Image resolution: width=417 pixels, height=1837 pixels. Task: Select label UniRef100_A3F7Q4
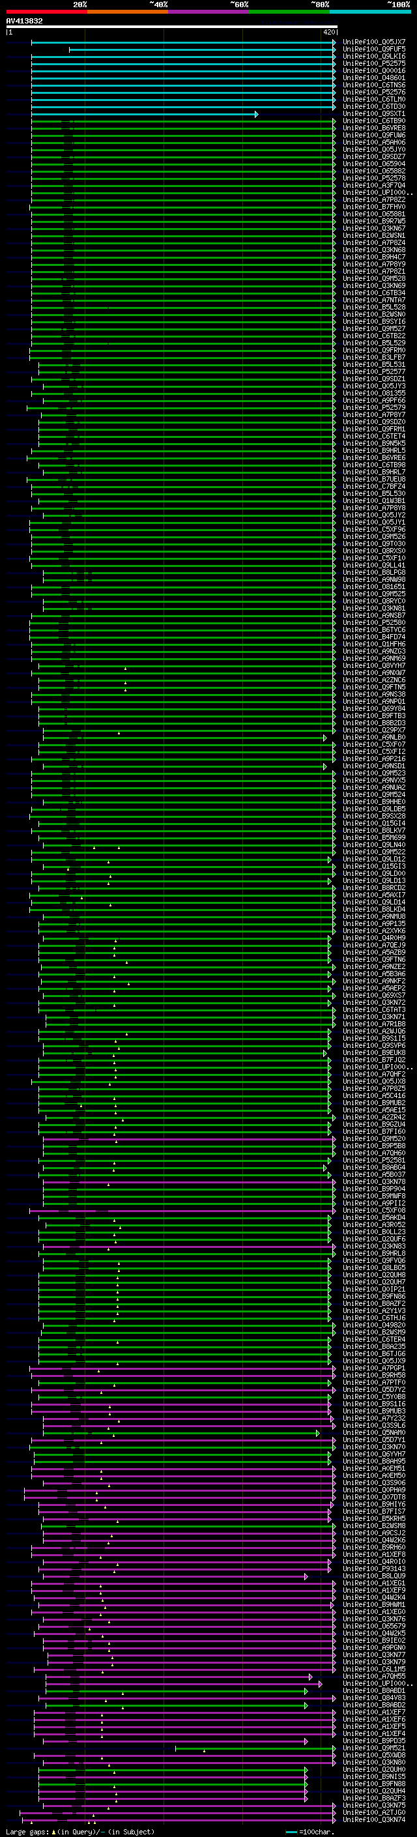373,186
